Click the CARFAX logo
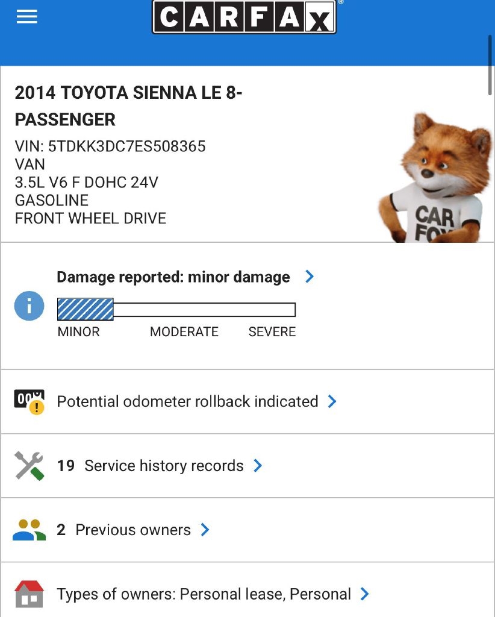This screenshot has height=617, width=495. click(244, 16)
